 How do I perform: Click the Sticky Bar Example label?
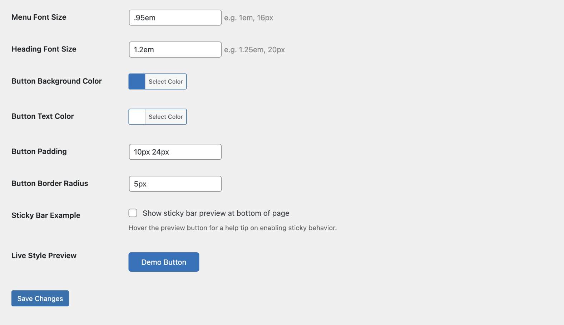[x=46, y=215]
